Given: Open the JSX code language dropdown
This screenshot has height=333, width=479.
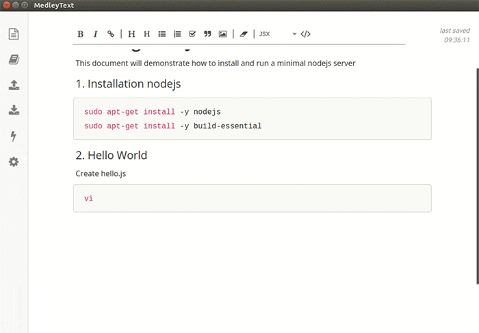Looking at the screenshot, I should tap(278, 34).
